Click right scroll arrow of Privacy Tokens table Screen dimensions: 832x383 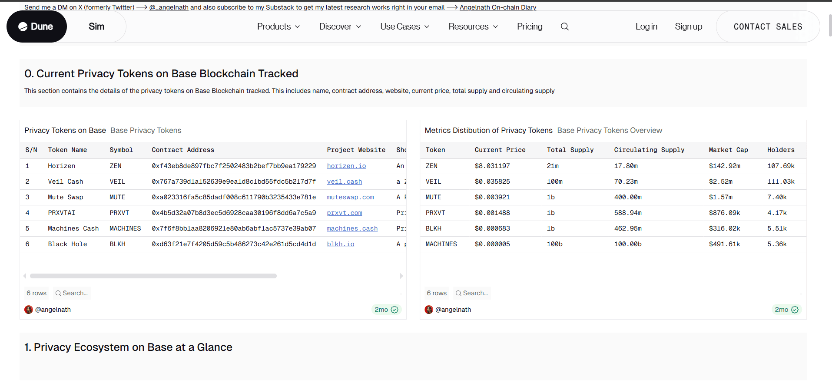tap(401, 276)
